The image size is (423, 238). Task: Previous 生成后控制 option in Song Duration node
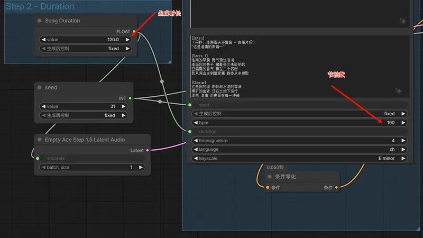point(43,49)
